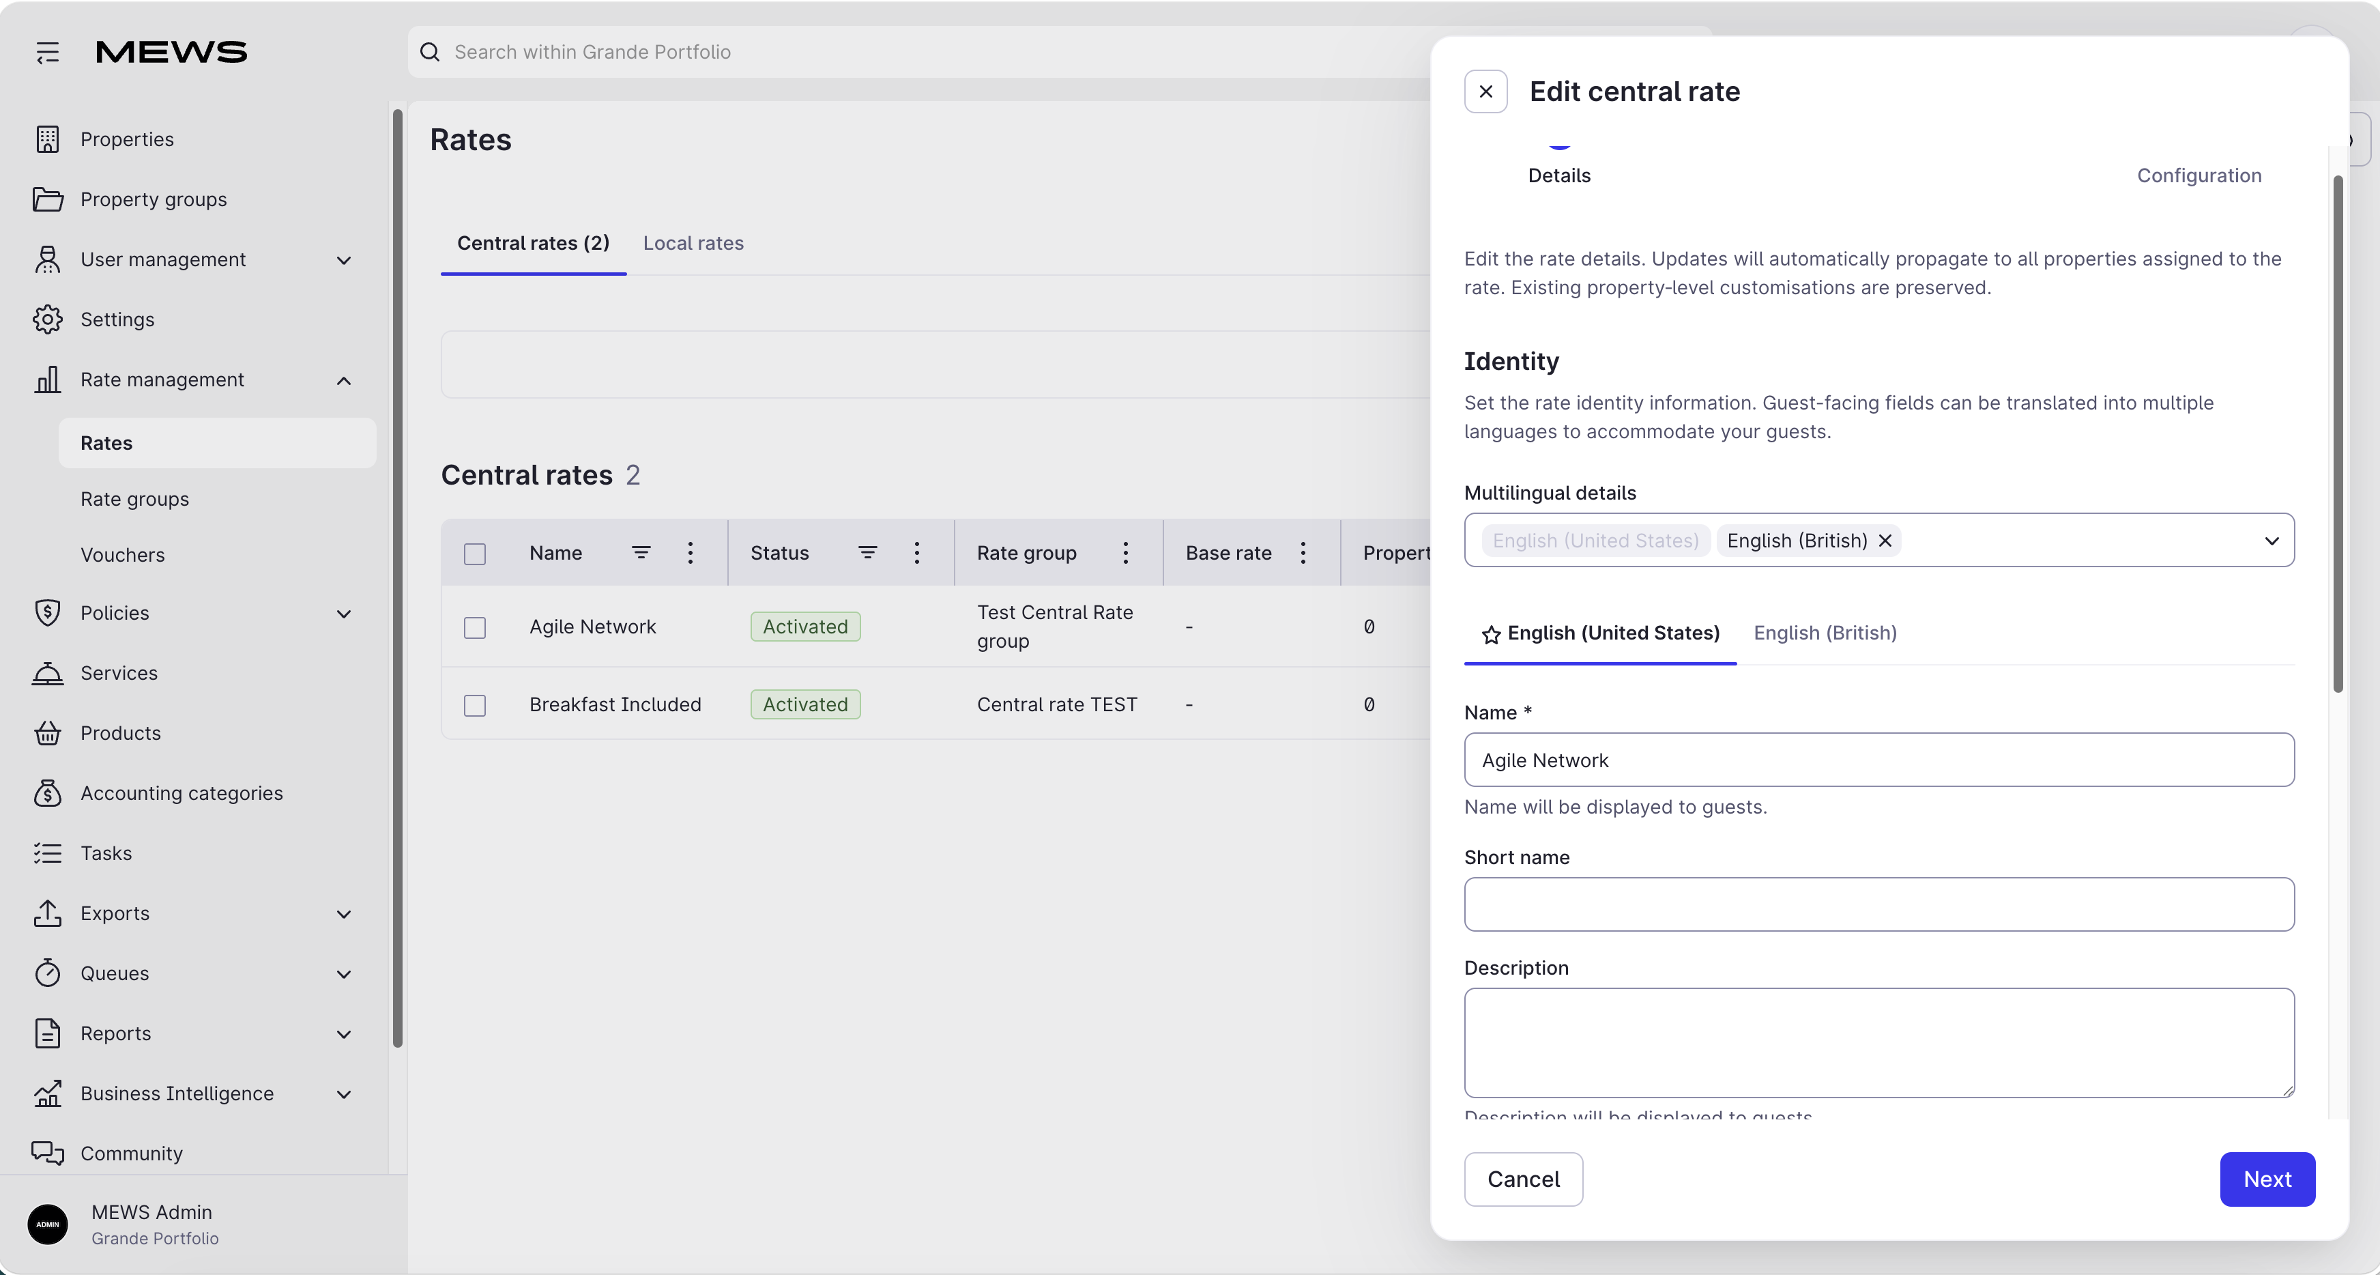Click the search magnifier icon

[x=430, y=52]
